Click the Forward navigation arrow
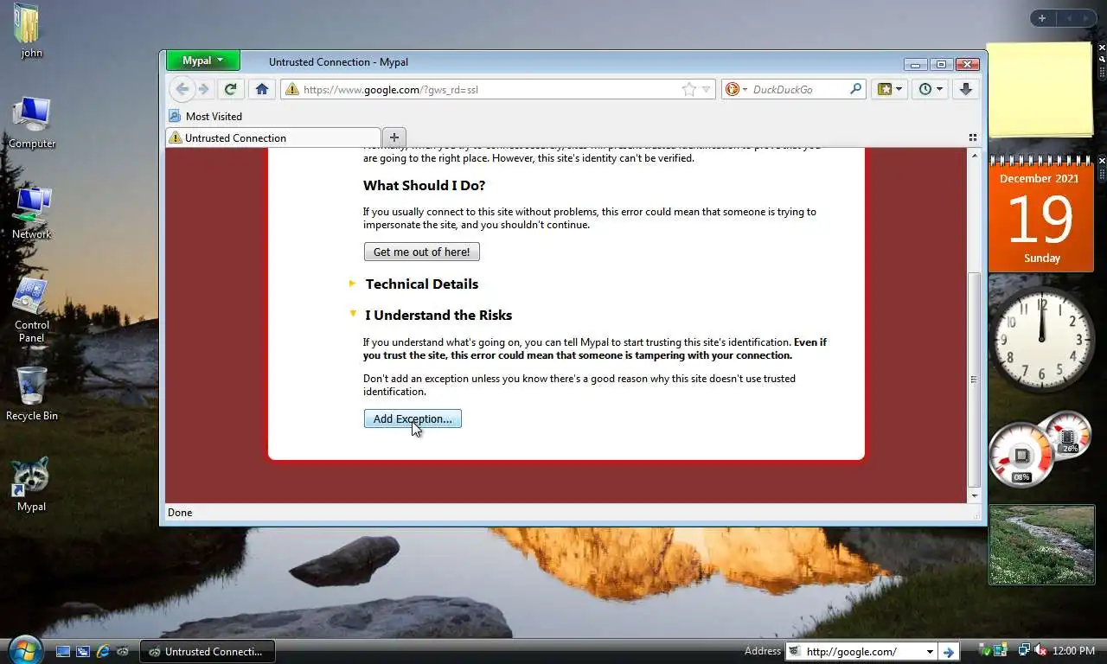This screenshot has height=664, width=1107. (x=204, y=89)
